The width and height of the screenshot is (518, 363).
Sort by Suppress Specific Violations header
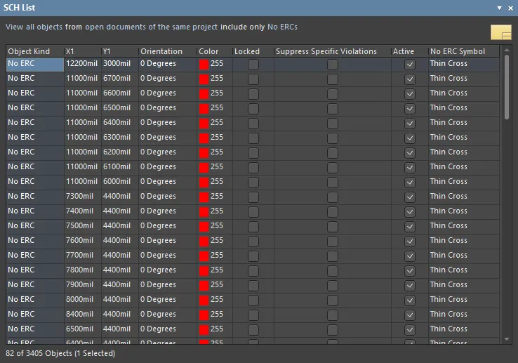click(x=332, y=51)
